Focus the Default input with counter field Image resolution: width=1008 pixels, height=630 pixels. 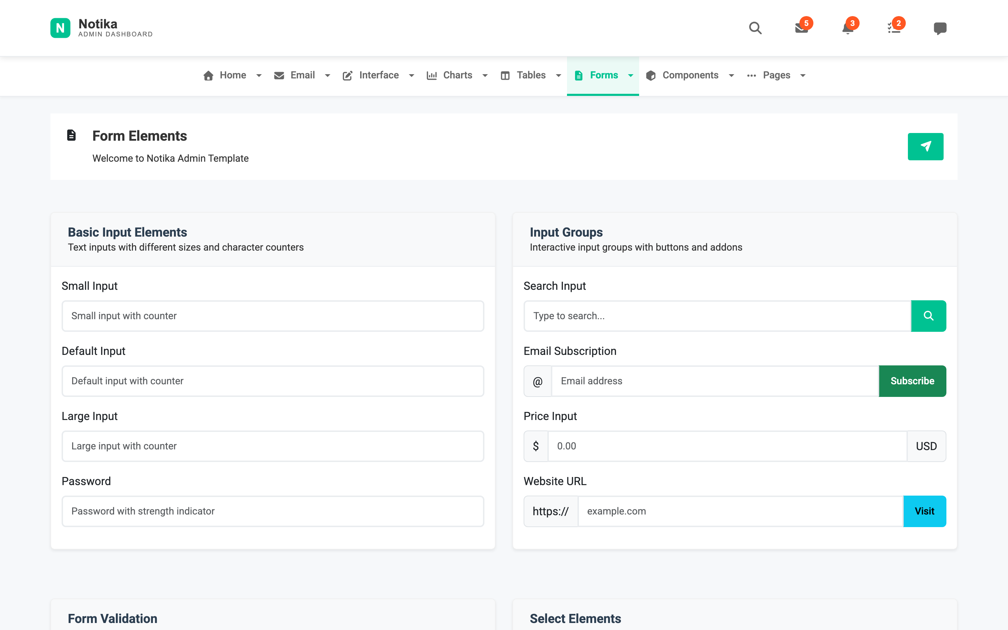tap(273, 381)
